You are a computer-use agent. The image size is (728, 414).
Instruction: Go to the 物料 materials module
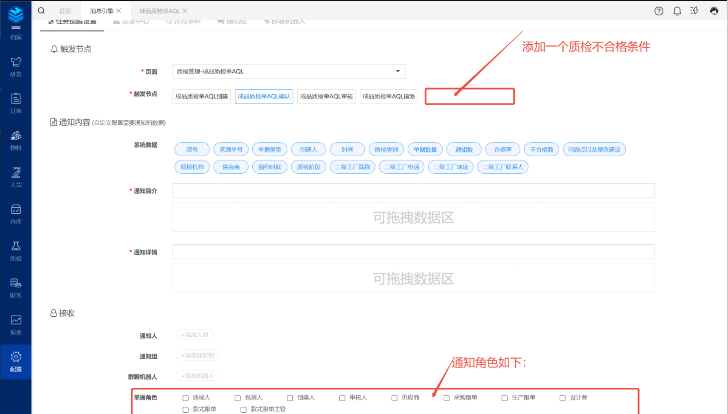coord(16,141)
